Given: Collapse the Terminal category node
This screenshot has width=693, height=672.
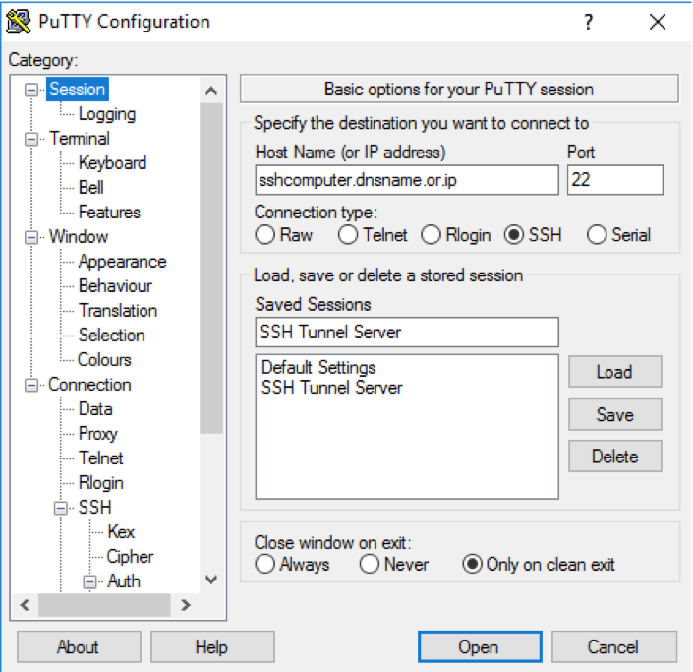Looking at the screenshot, I should pyautogui.click(x=32, y=139).
